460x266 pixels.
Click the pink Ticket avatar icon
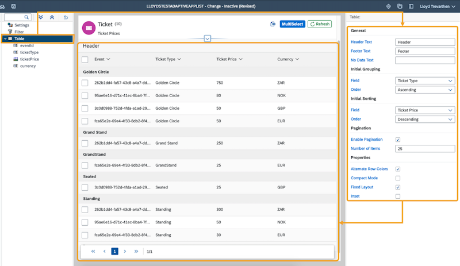coord(89,28)
